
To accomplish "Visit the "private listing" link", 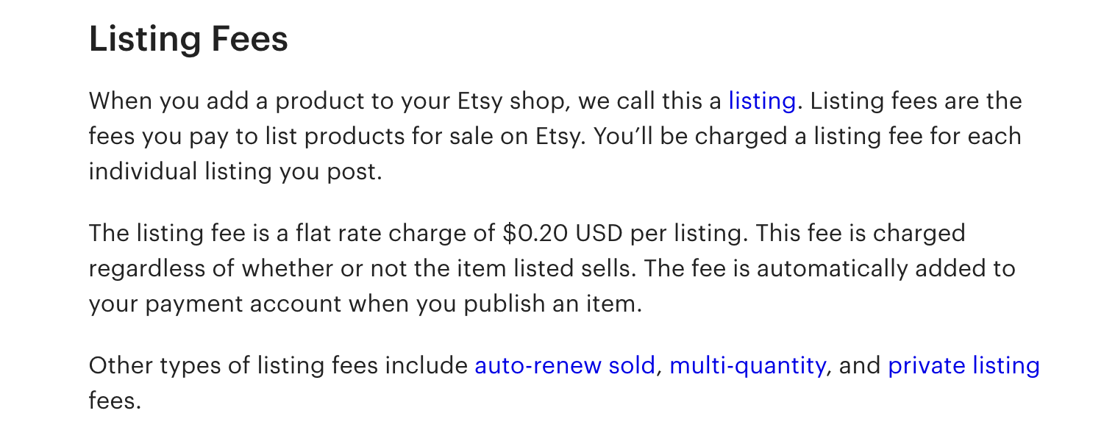I will coord(963,365).
